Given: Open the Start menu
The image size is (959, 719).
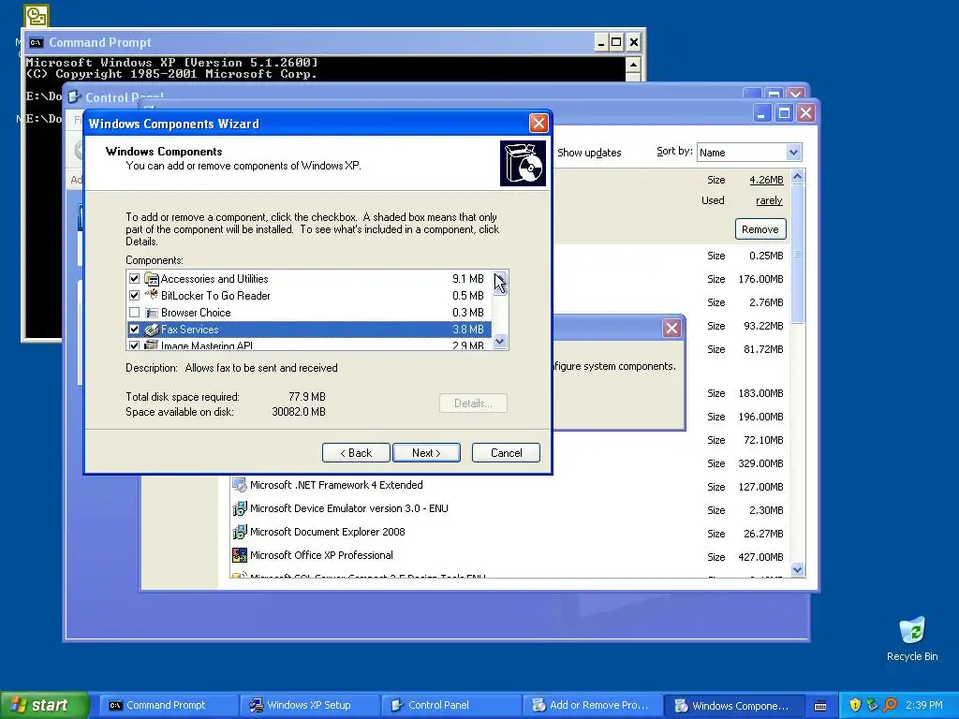Looking at the screenshot, I should [44, 705].
